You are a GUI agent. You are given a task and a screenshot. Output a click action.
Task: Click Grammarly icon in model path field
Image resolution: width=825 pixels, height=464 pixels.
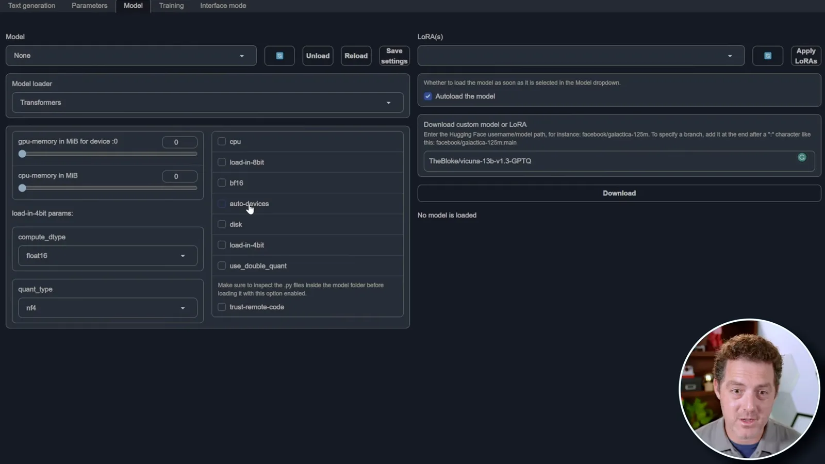(x=802, y=157)
